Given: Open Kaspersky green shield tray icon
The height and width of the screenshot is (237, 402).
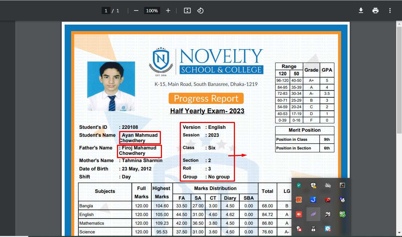Looking at the screenshot, I should click(299, 185).
